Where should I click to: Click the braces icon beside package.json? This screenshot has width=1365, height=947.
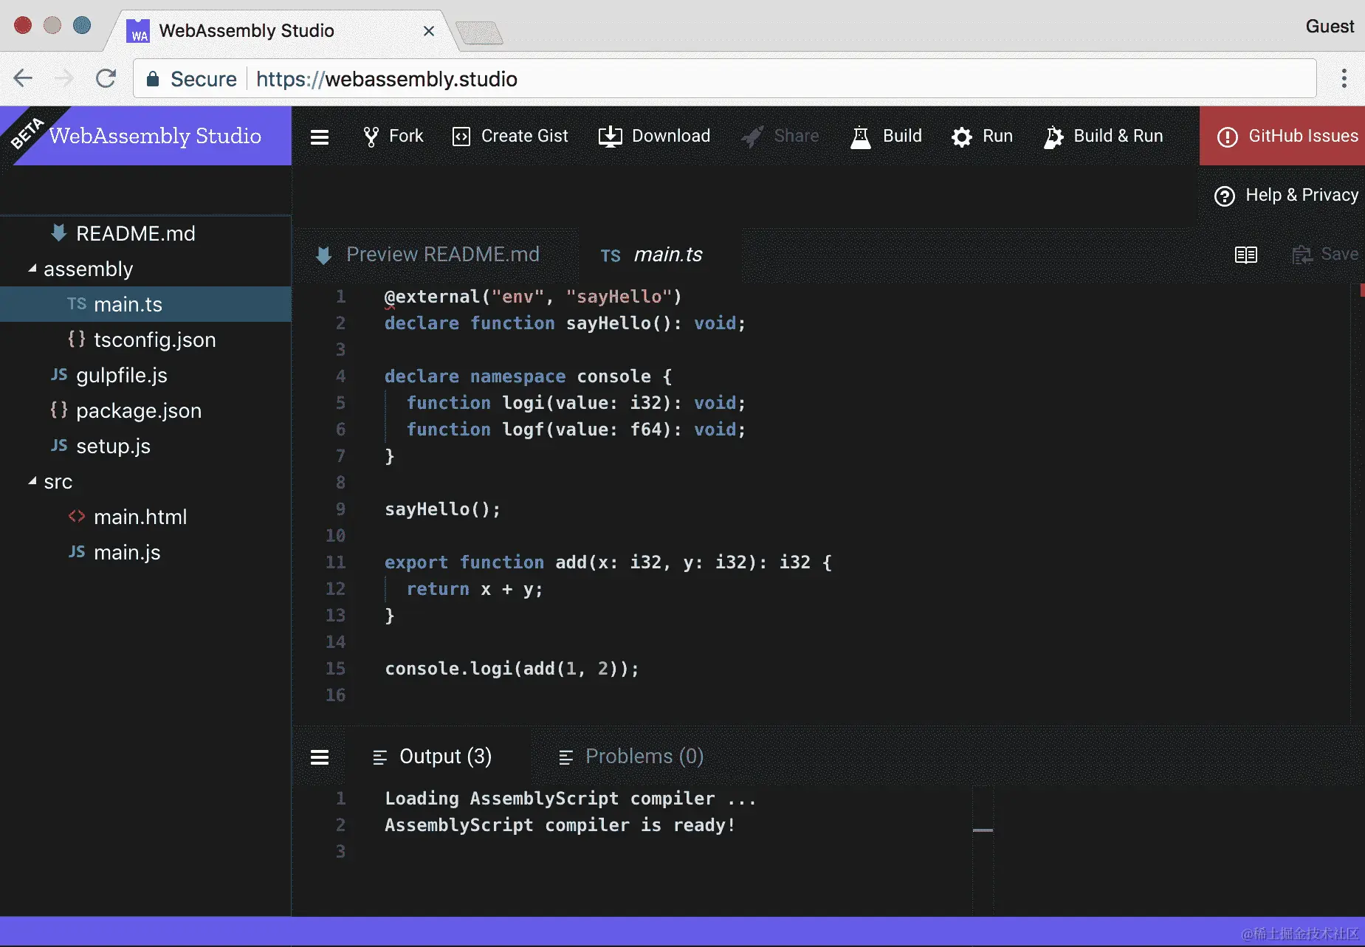coord(59,410)
